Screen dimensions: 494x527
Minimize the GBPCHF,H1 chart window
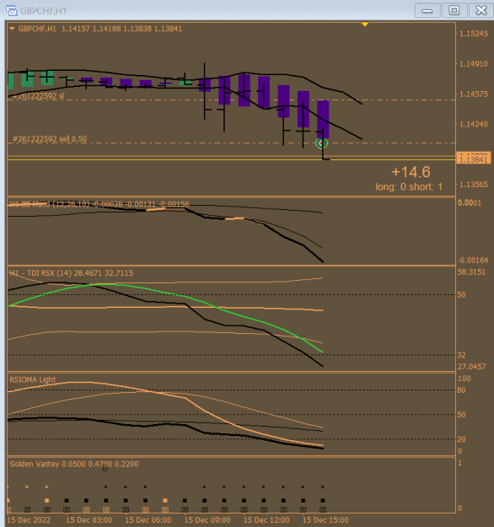427,10
